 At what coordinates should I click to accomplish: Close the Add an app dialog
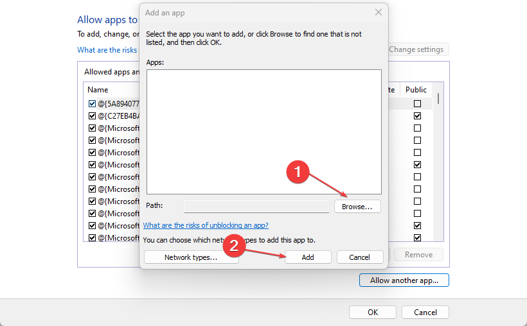[378, 12]
